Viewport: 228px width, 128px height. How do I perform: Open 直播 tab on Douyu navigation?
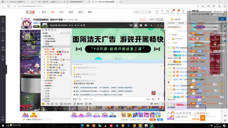pyautogui.click(x=52, y=12)
